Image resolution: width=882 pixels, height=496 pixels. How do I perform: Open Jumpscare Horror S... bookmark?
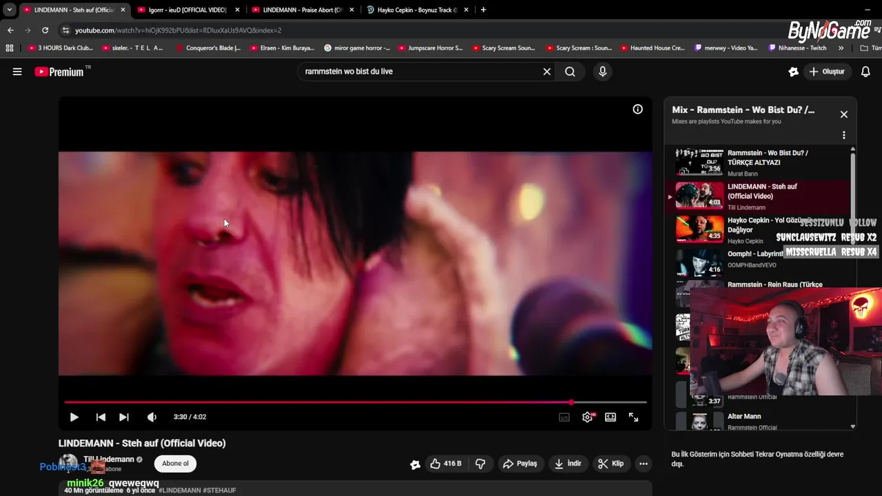[x=430, y=48]
